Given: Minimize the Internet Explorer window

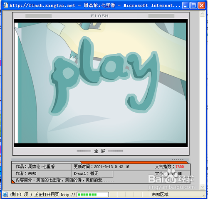Looking at the screenshot, I should click(186, 5).
